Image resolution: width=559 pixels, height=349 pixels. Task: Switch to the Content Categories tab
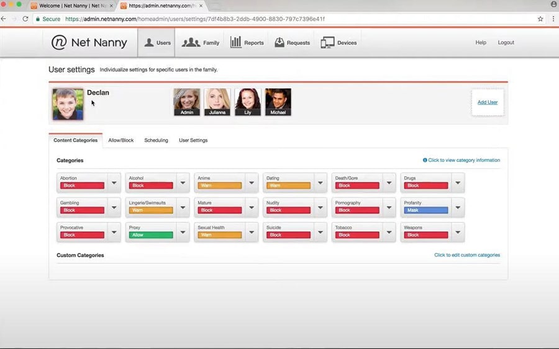click(76, 140)
